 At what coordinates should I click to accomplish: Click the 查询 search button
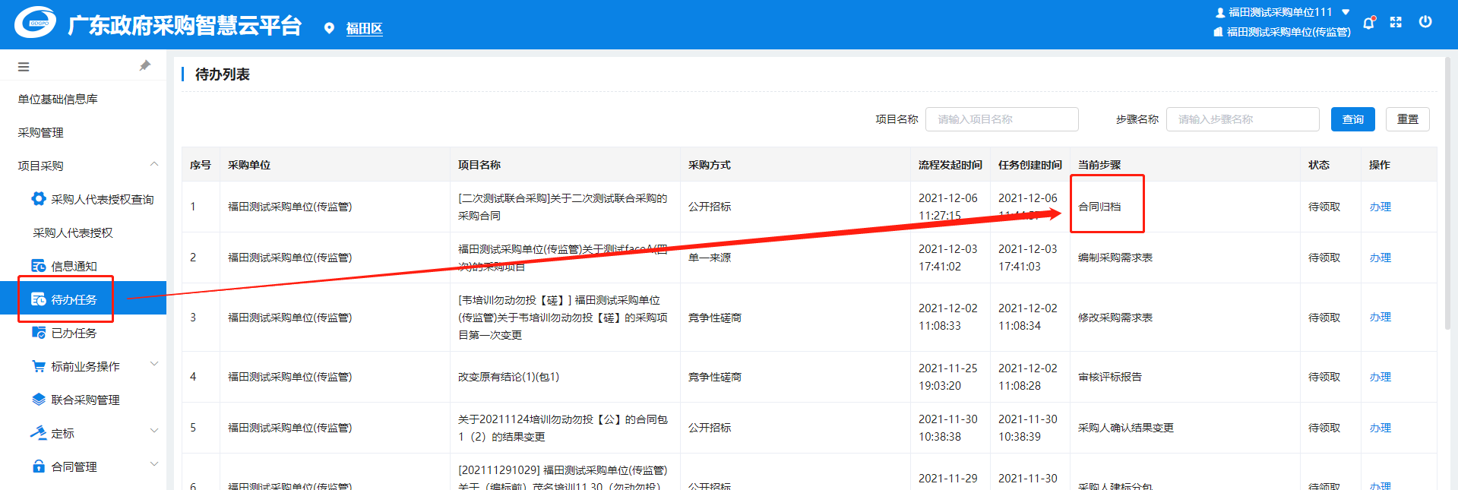(1352, 119)
